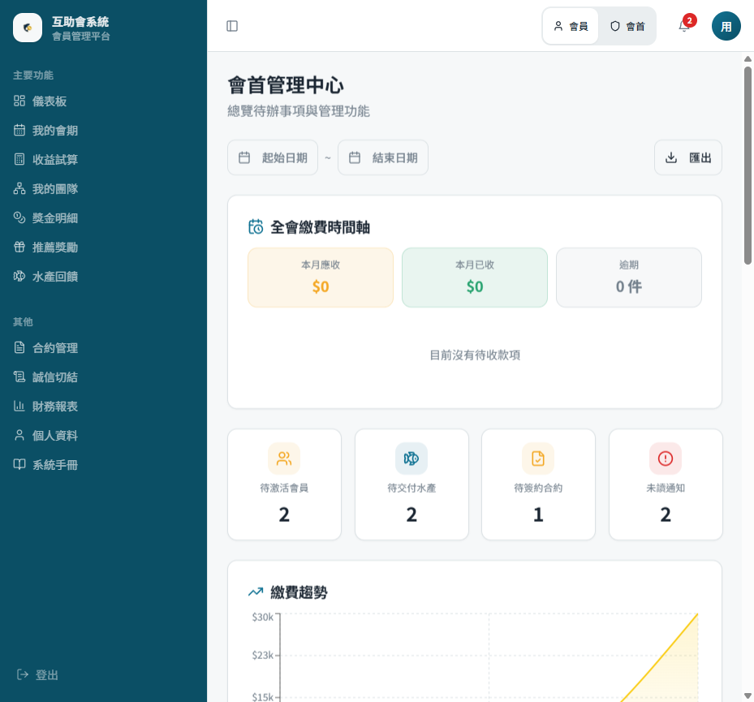The image size is (754, 702).
Task: Click the scroll icon for 誠信切結
Action: (x=19, y=377)
